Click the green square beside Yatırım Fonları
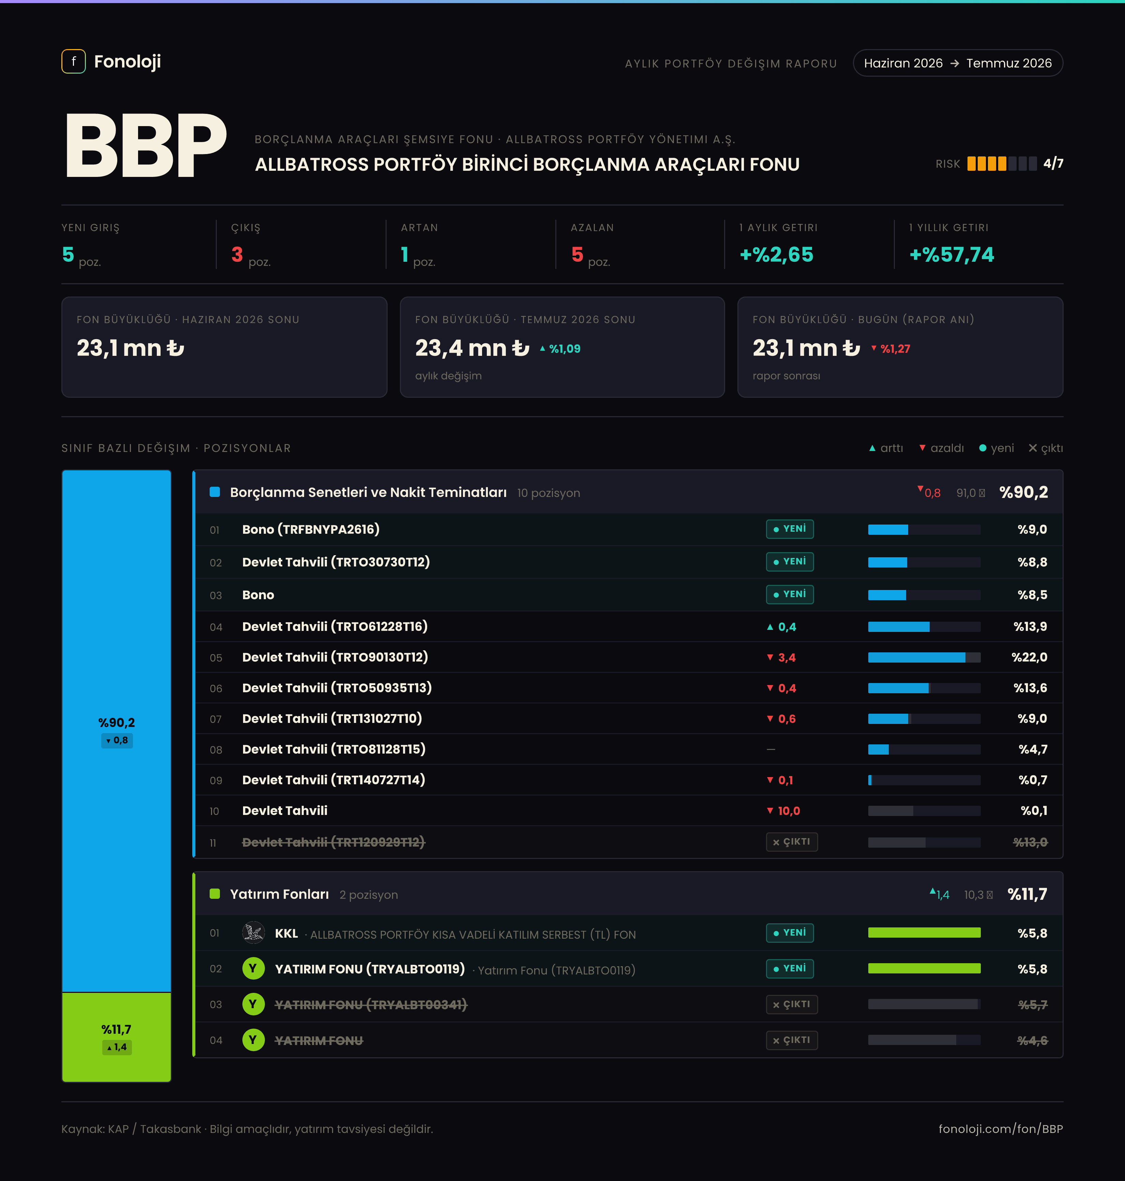This screenshot has height=1181, width=1125. [x=215, y=894]
